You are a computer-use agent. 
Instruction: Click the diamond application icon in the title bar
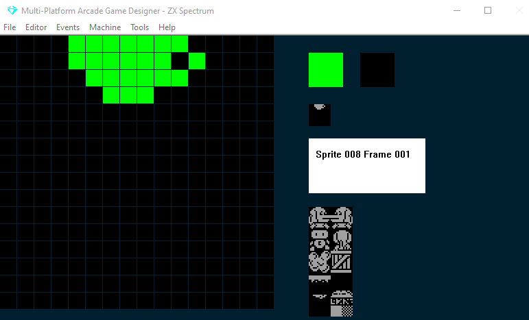tap(12, 10)
